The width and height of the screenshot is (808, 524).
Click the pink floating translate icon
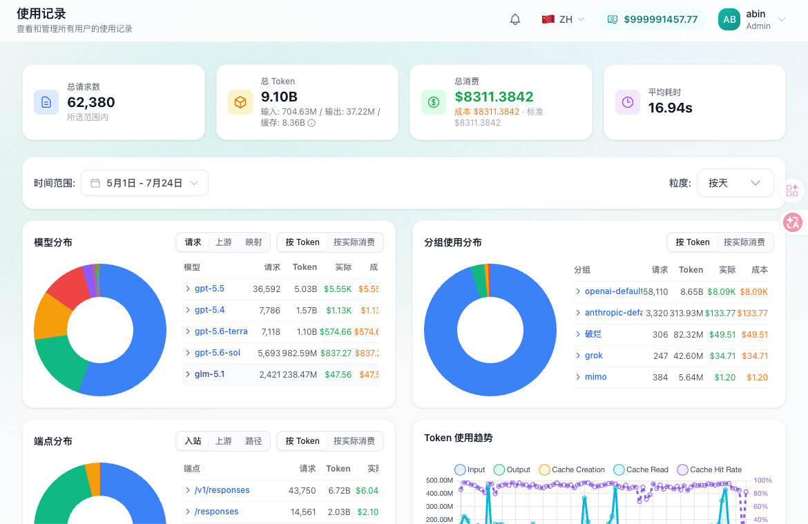pos(793,222)
